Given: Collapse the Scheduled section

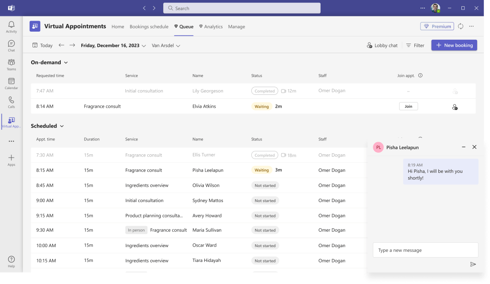Looking at the screenshot, I should tap(62, 126).
